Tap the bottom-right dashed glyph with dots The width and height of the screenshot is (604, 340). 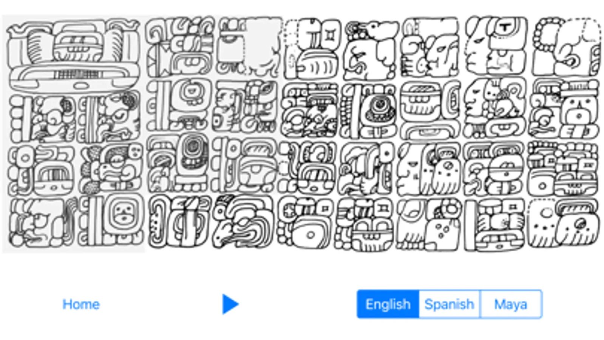564,224
